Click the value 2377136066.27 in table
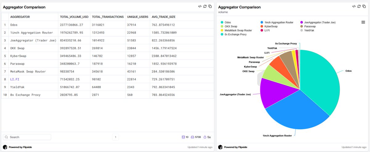 pyautogui.click(x=71, y=25)
